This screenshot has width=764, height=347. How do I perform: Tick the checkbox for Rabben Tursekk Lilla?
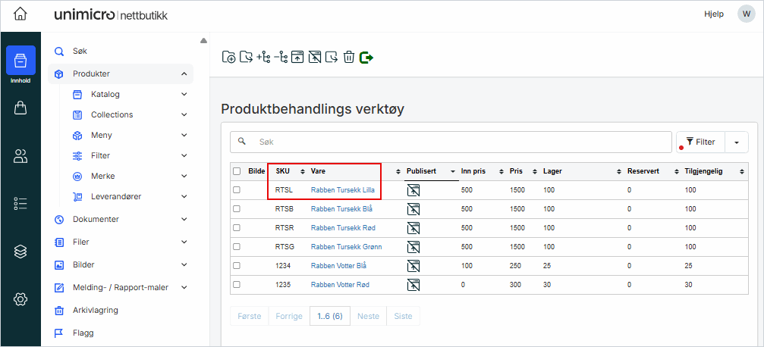point(237,190)
